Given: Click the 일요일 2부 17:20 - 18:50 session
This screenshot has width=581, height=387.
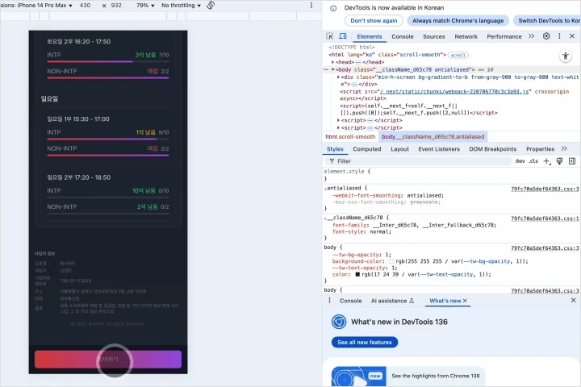Looking at the screenshot, I should 79,177.
